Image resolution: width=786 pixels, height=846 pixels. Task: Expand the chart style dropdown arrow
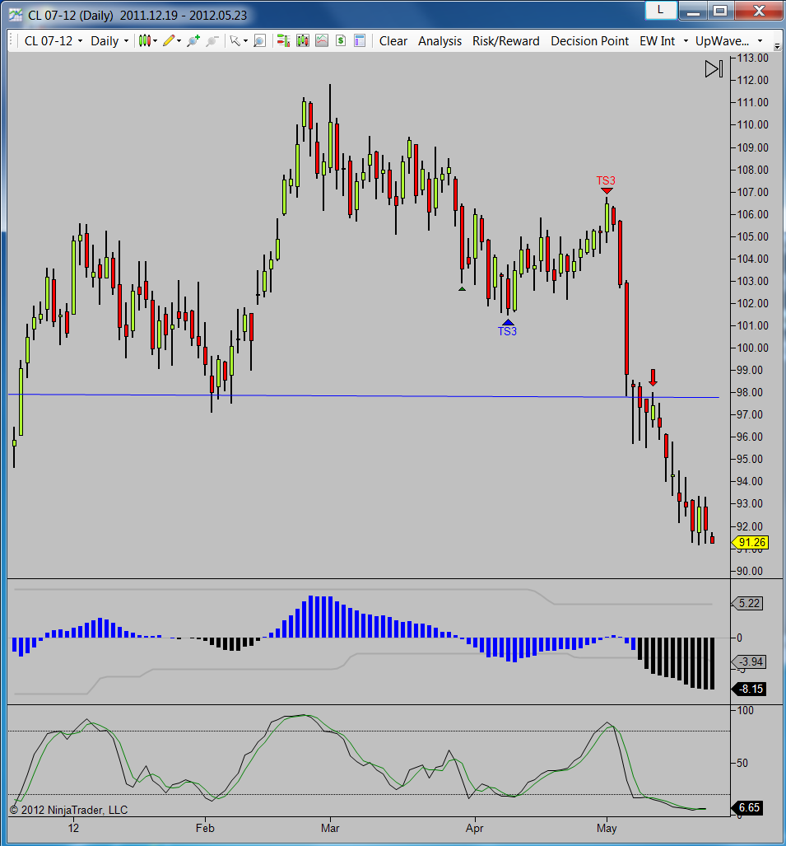point(156,41)
